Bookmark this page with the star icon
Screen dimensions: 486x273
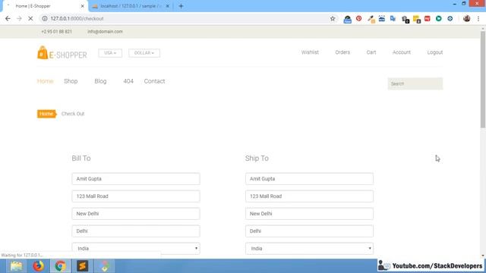[333, 18]
